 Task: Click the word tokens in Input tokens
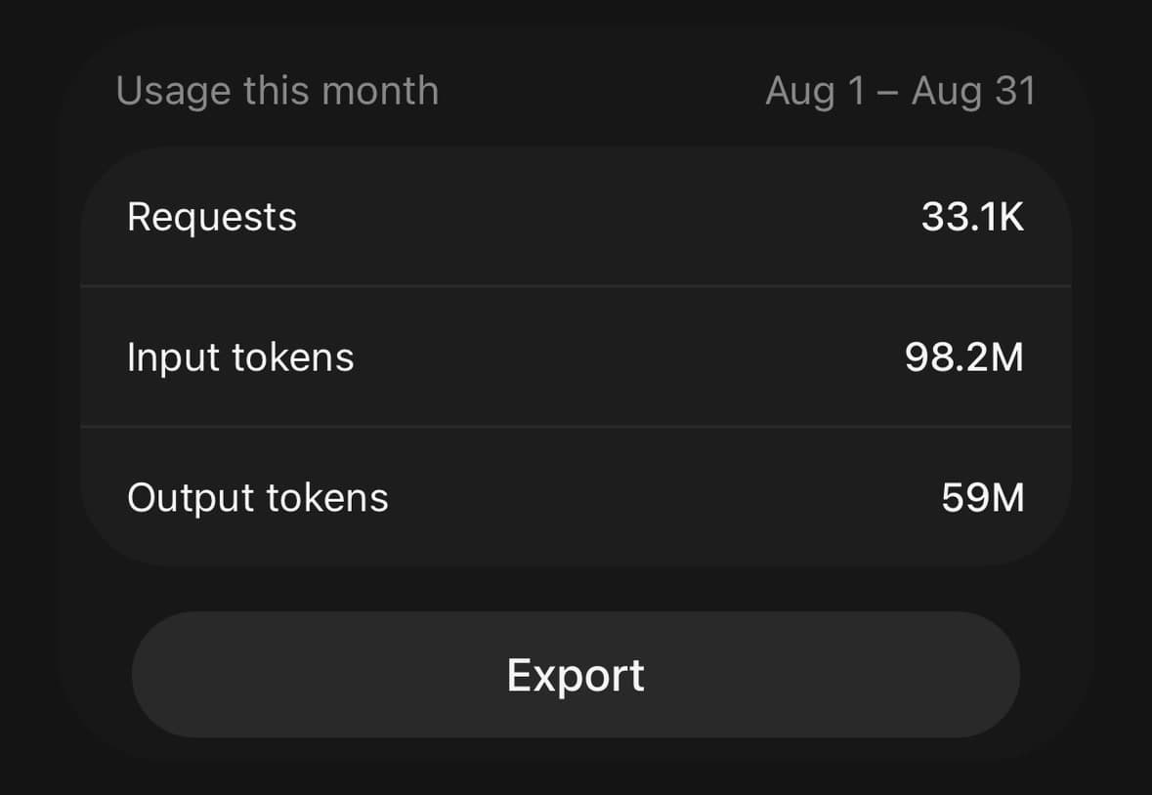(293, 358)
